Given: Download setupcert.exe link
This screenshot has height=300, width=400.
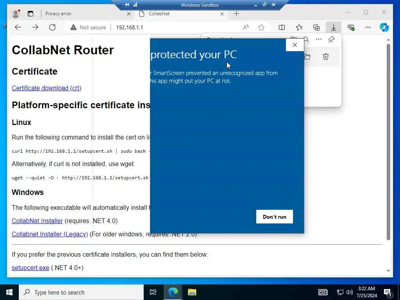Looking at the screenshot, I should pyautogui.click(x=30, y=268).
